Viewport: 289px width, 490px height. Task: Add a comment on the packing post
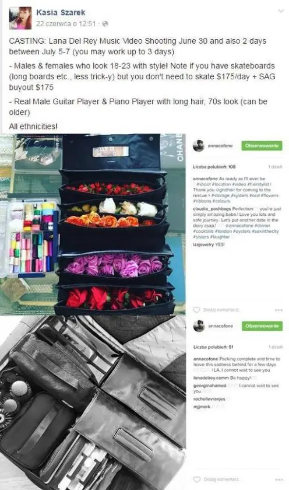(222, 479)
